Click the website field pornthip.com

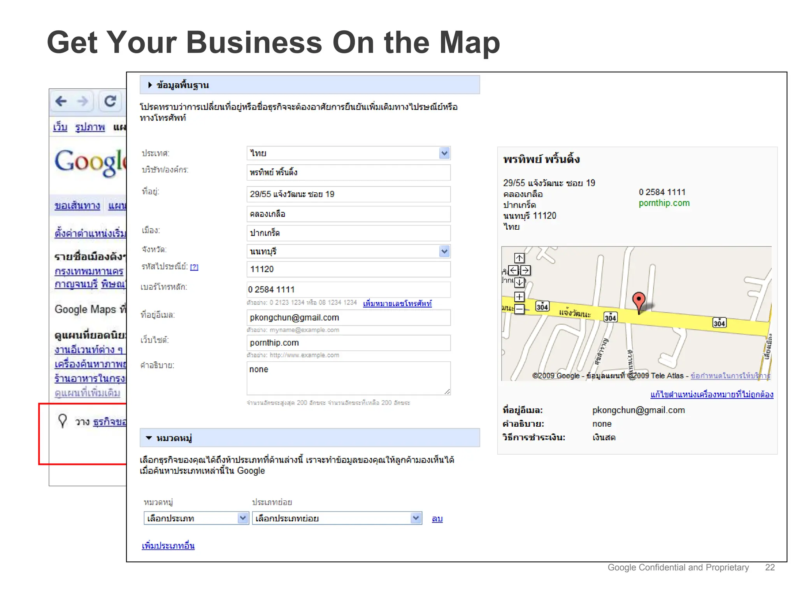[348, 343]
